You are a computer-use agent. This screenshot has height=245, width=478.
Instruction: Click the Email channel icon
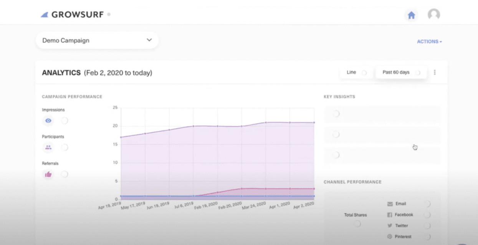coord(390,204)
